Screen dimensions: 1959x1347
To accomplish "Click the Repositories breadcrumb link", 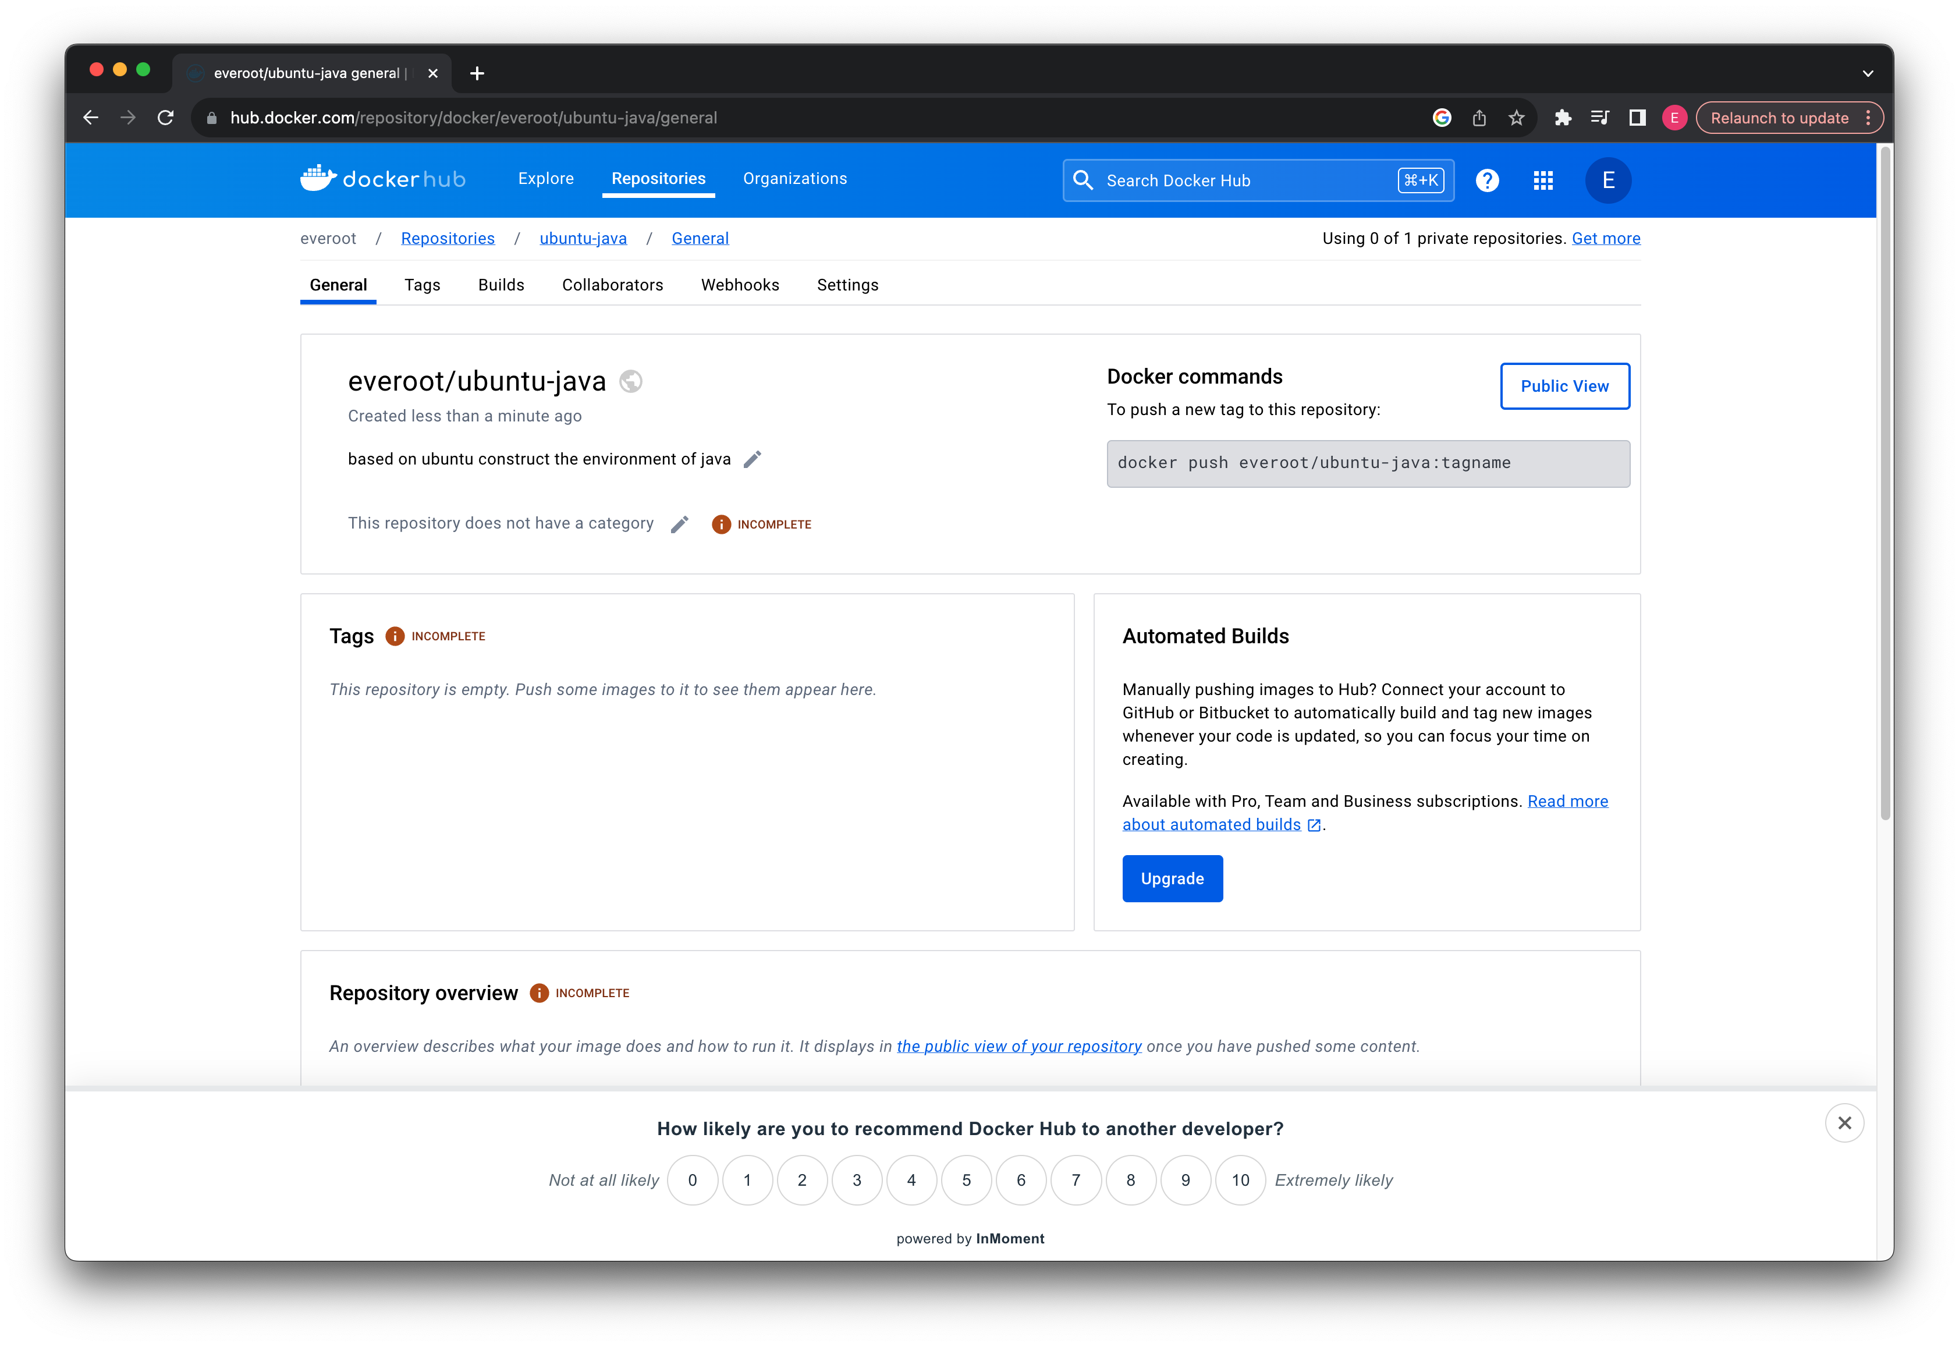I will tap(448, 239).
